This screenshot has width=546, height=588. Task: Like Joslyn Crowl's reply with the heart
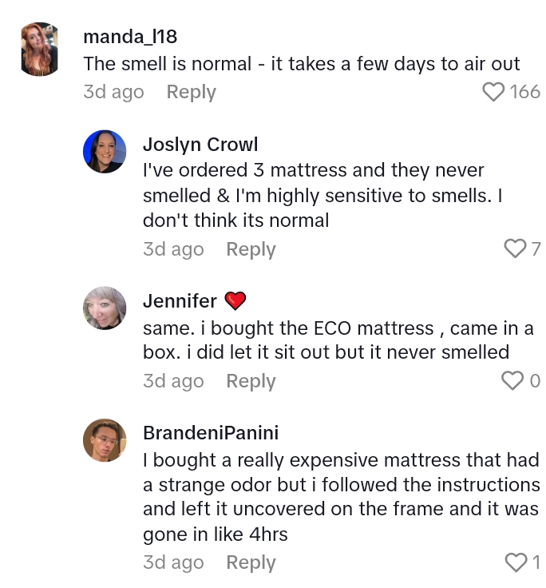[516, 249]
